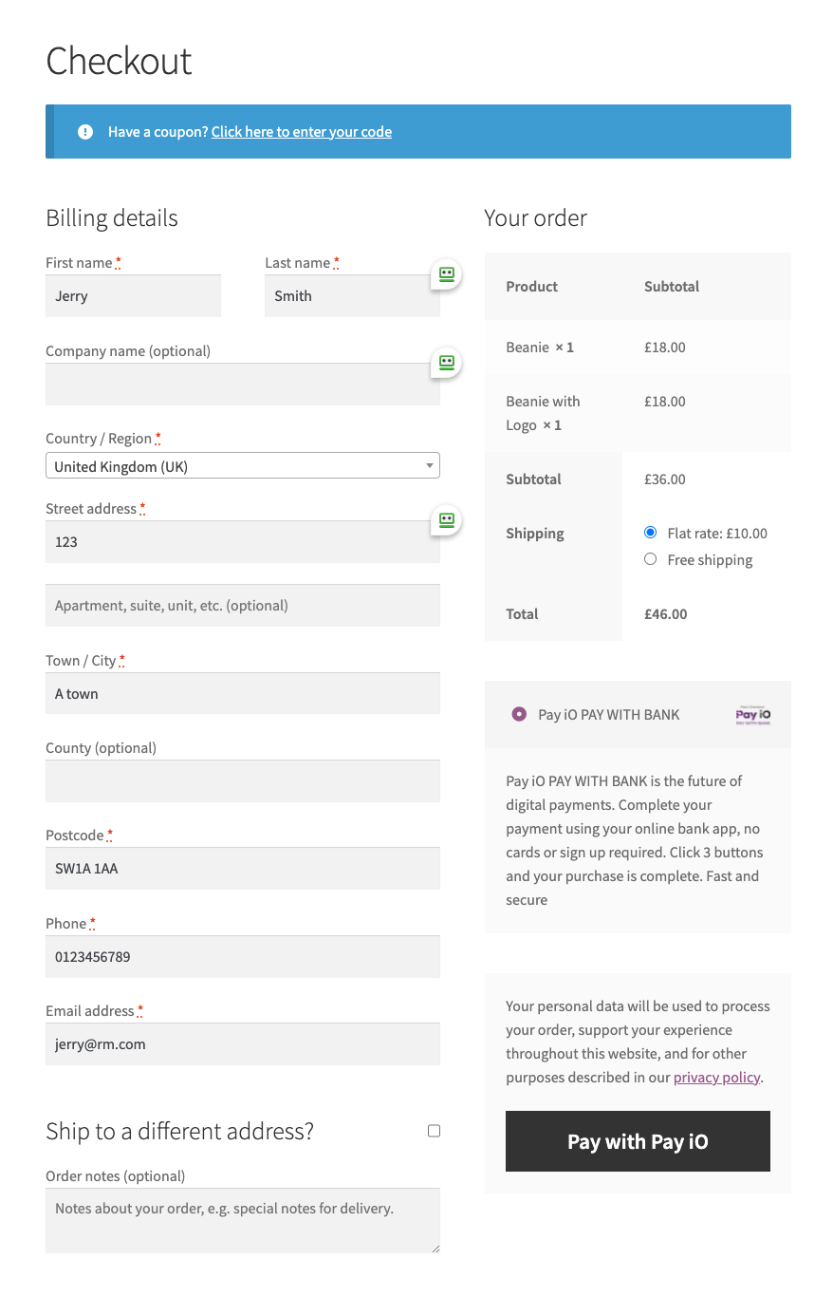The width and height of the screenshot is (833, 1296).
Task: Select Pay iO PAY WITH BANK payment method
Action: click(519, 714)
